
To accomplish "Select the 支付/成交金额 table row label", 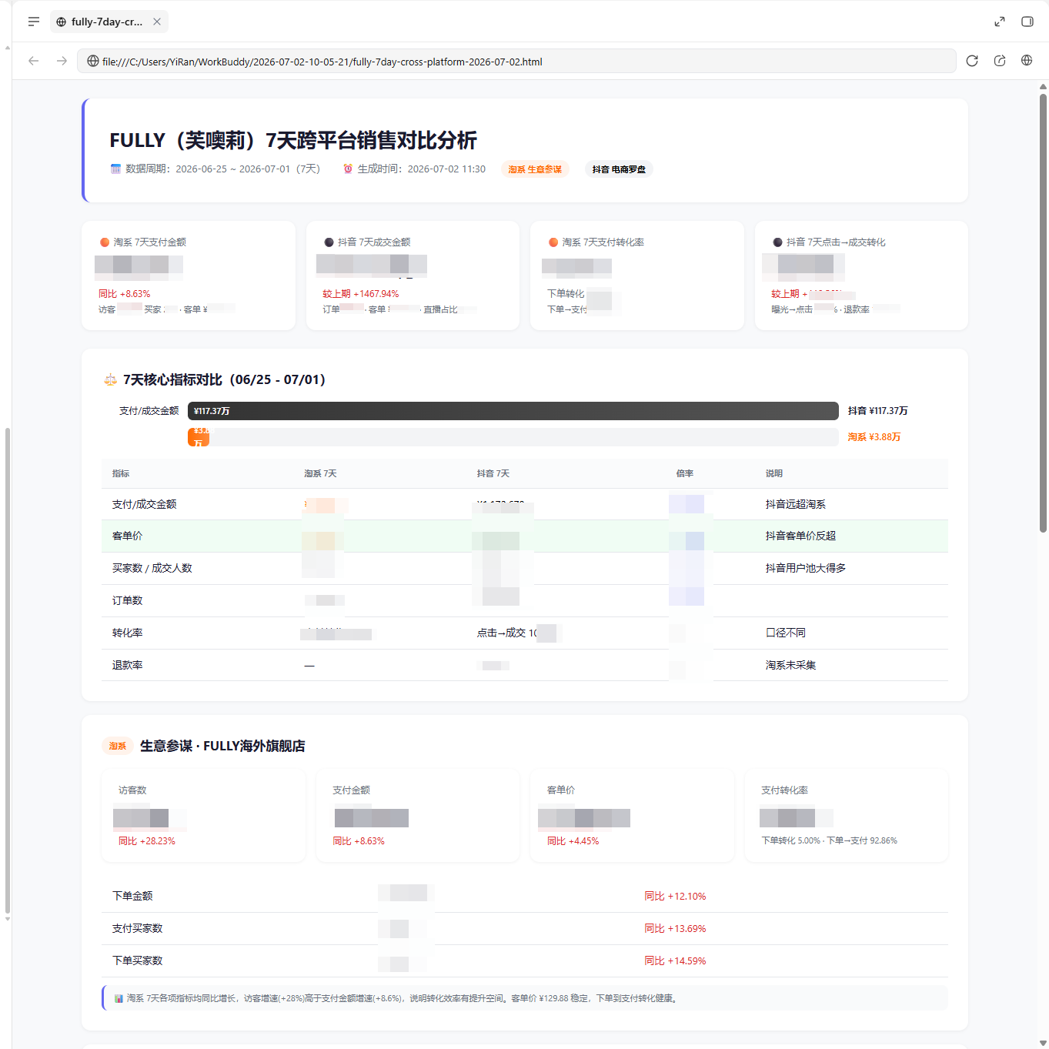I will (x=144, y=504).
